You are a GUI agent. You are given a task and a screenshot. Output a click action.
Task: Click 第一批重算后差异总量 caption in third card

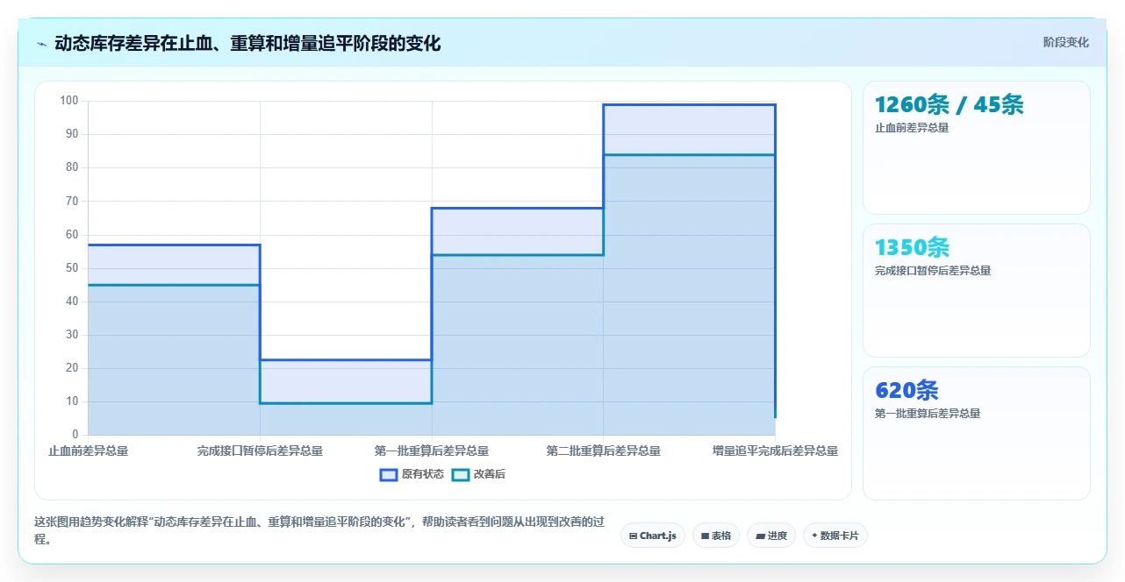point(928,414)
